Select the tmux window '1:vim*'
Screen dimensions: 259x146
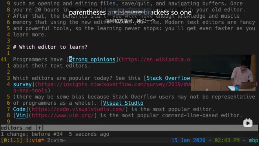(35, 140)
